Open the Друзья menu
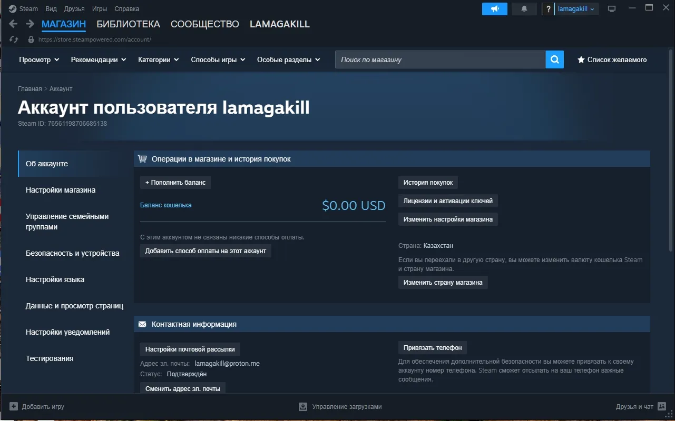The height and width of the screenshot is (421, 675). tap(74, 9)
